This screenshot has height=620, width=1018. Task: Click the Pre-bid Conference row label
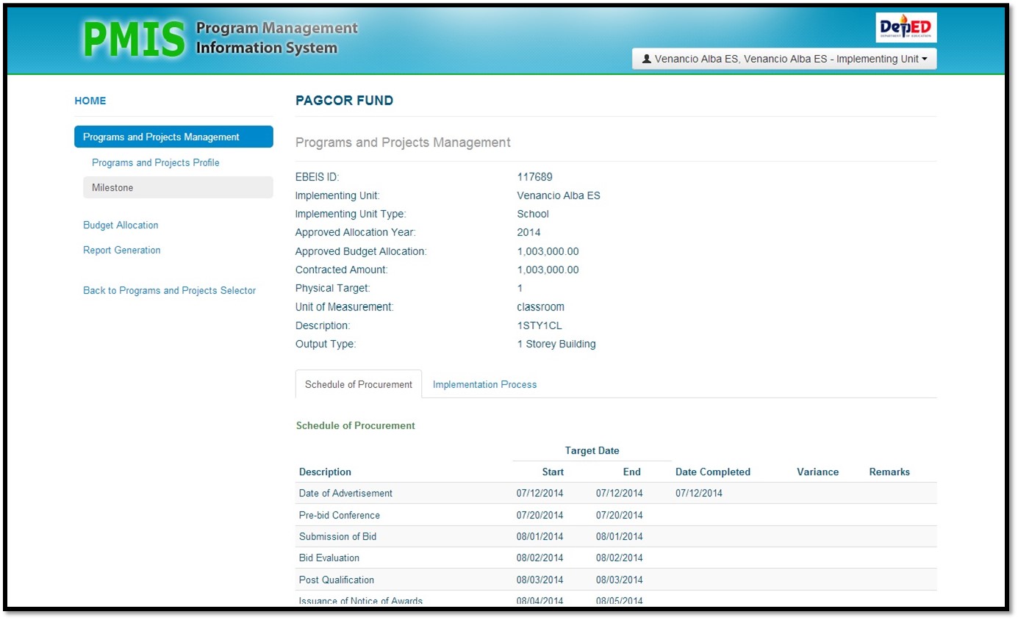[340, 515]
